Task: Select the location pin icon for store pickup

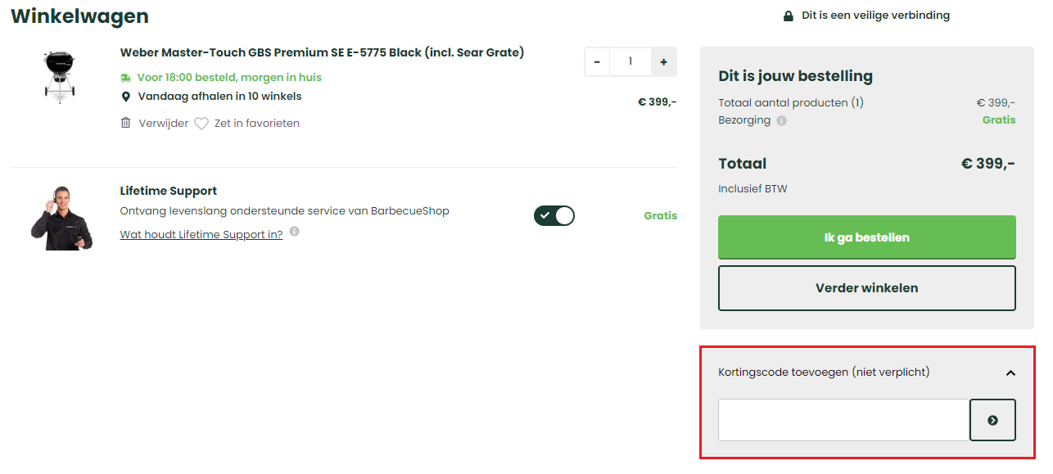Action: 126,96
